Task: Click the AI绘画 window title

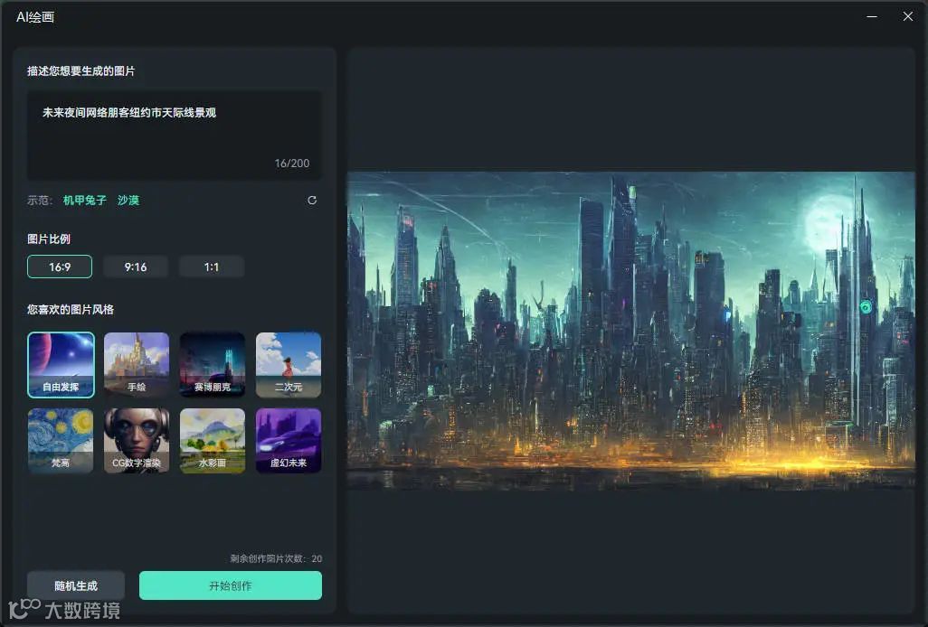Action: click(35, 17)
